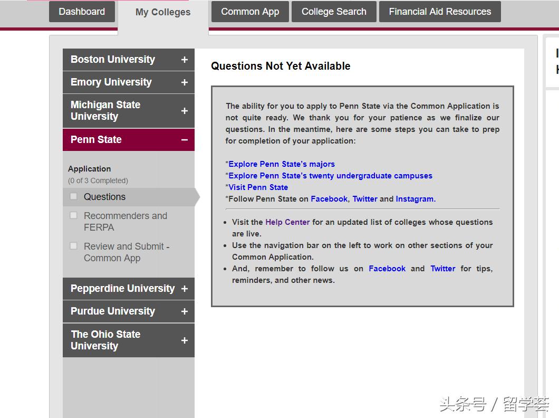Check Review and Submit checkbox
This screenshot has width=559, height=418.
[73, 246]
